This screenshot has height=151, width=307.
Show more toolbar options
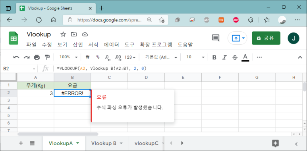[259, 57]
